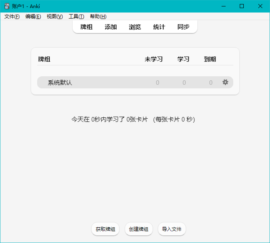Open the 工具(T) menu
This screenshot has height=243, width=270.
pyautogui.click(x=76, y=17)
